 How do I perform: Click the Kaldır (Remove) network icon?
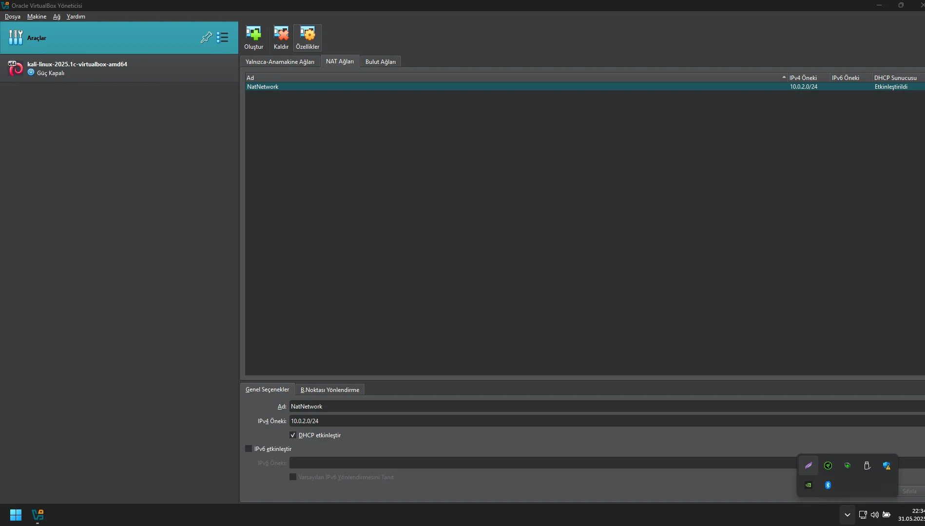tap(281, 38)
